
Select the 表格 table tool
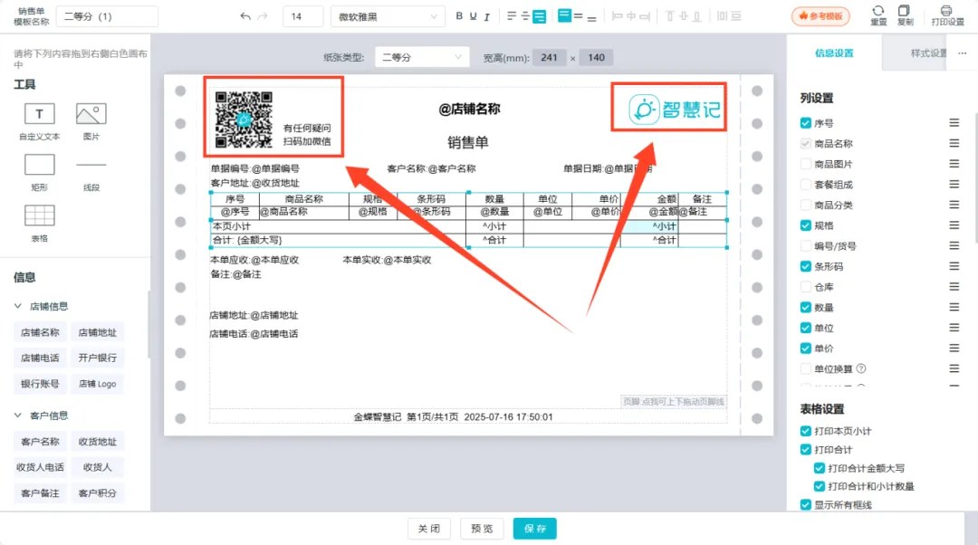pos(39,224)
